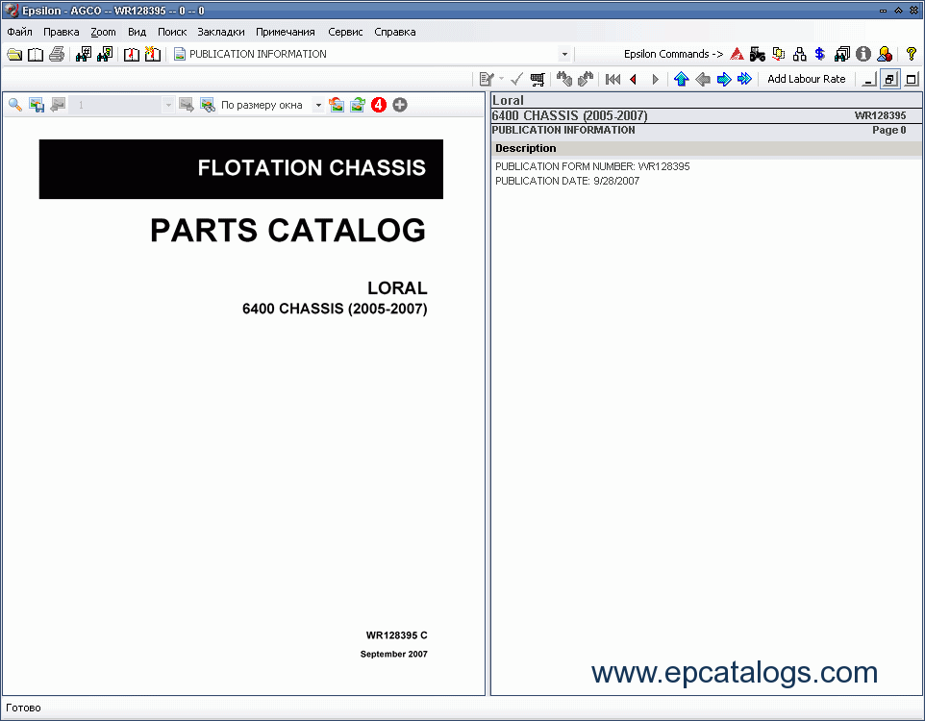Click the blue dollar sign icon
The height and width of the screenshot is (721, 925).
[x=820, y=54]
